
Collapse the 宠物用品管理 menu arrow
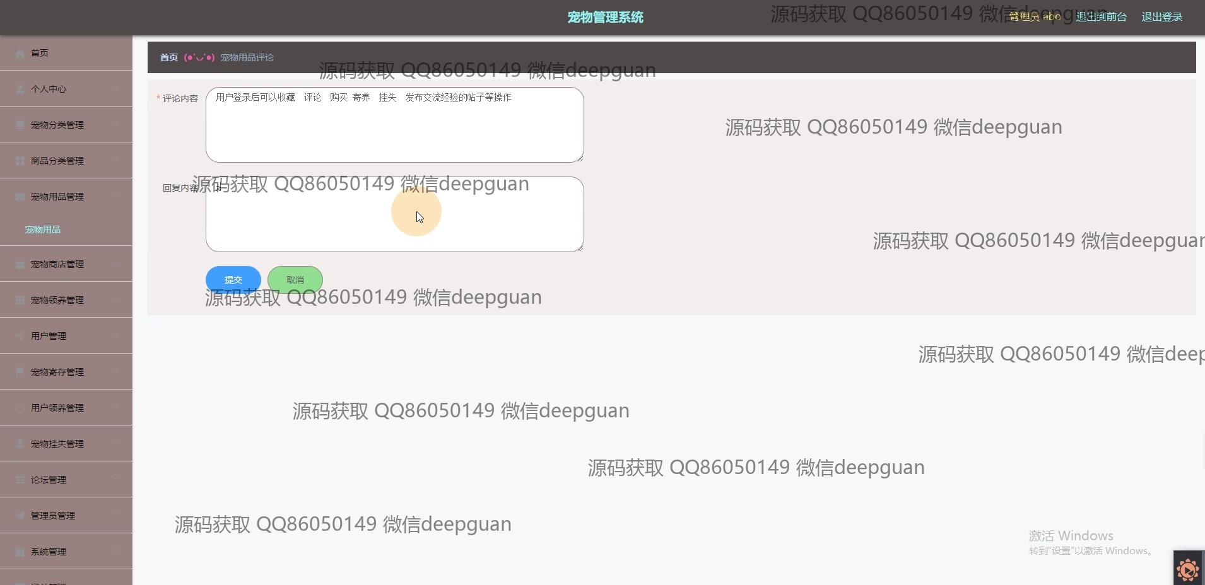pyautogui.click(x=116, y=196)
